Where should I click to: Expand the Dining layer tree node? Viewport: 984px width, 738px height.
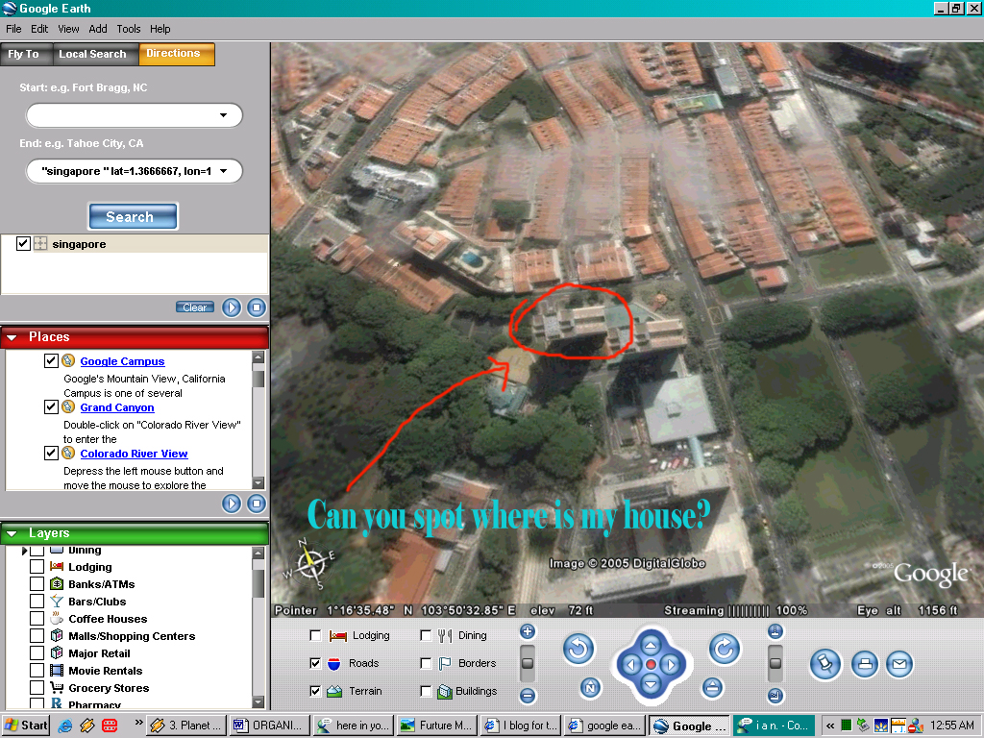pos(24,551)
